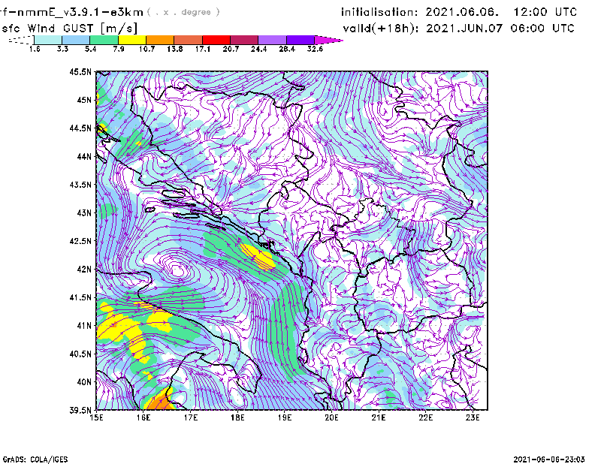Click the 40.5N latitude label
Image resolution: width=601 pixels, height=464 pixels.
click(x=81, y=354)
